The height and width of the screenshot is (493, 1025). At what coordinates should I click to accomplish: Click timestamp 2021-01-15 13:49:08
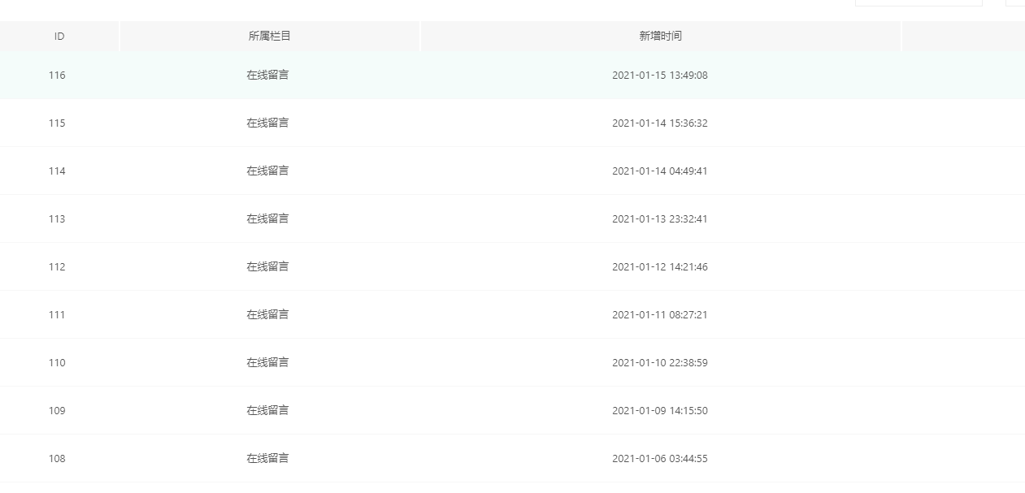pyautogui.click(x=660, y=76)
